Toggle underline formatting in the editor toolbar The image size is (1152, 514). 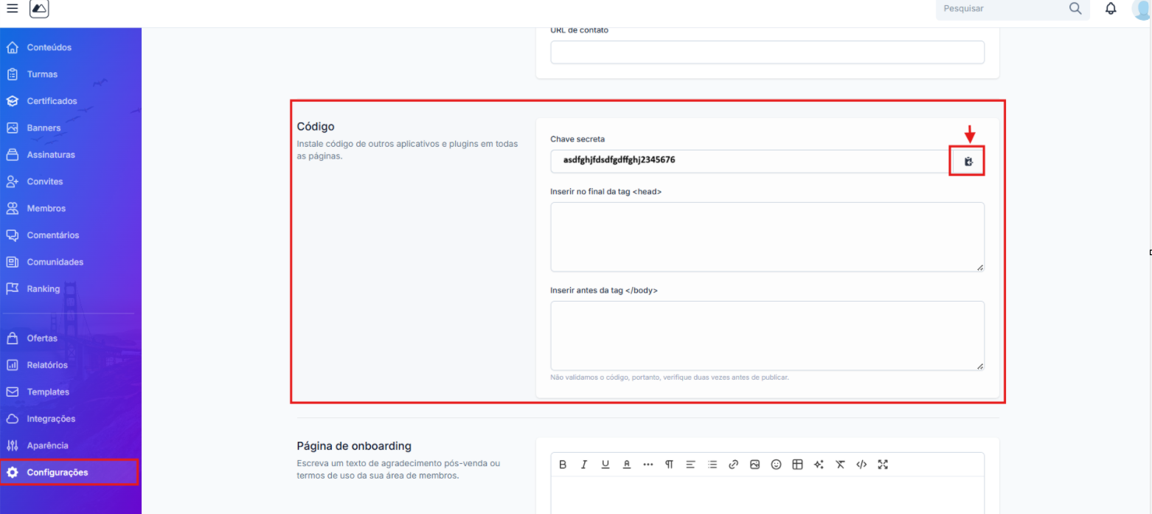coord(606,465)
